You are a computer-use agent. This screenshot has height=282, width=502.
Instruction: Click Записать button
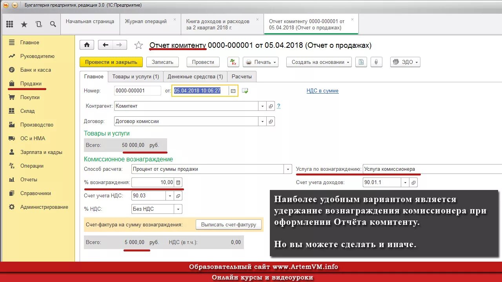pyautogui.click(x=162, y=62)
